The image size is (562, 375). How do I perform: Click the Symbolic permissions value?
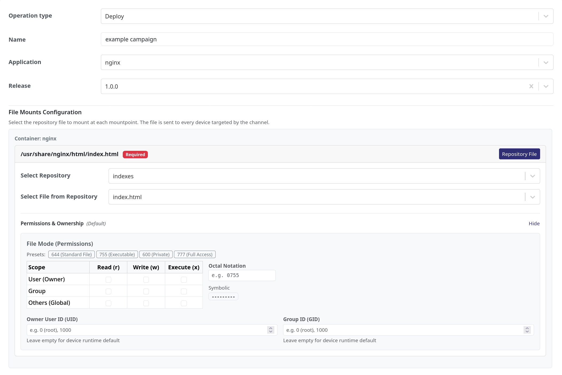click(223, 297)
